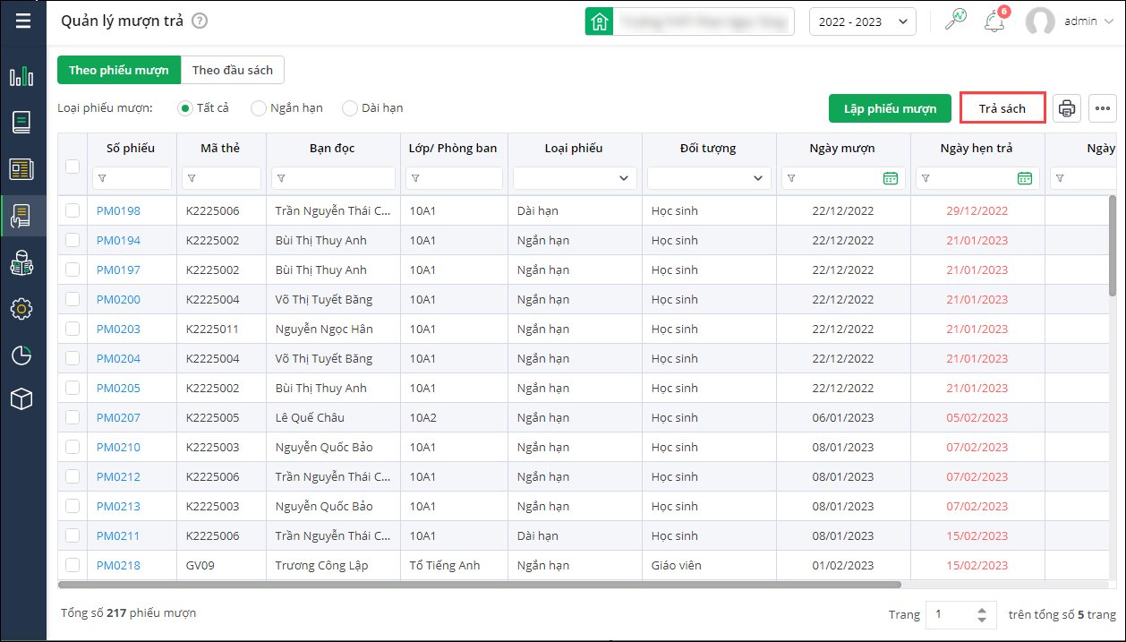Click cell Tổ Tiếng Anh
The image size is (1126, 642).
445,565
